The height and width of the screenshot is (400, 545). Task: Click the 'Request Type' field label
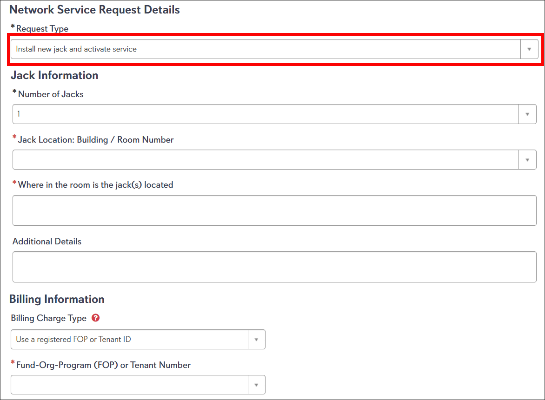point(42,29)
